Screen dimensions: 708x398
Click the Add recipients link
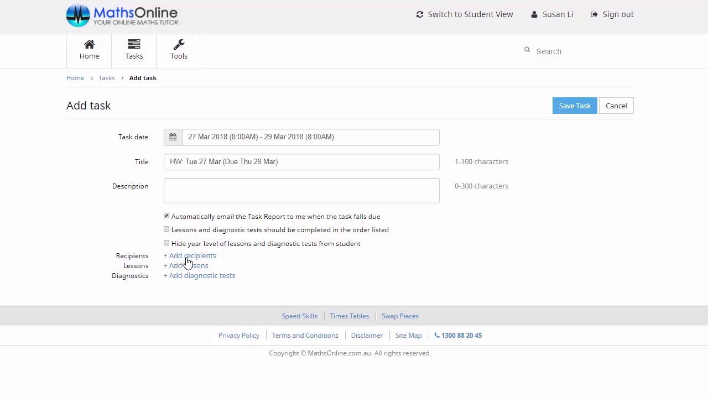pos(190,255)
